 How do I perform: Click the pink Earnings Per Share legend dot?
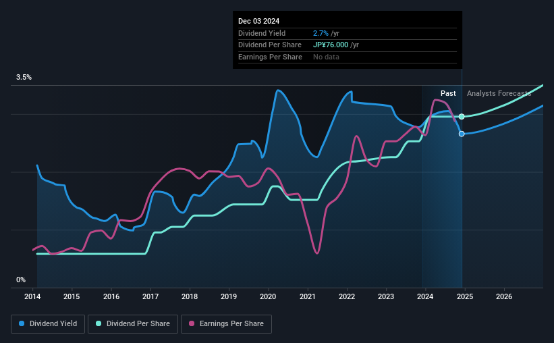(192, 323)
